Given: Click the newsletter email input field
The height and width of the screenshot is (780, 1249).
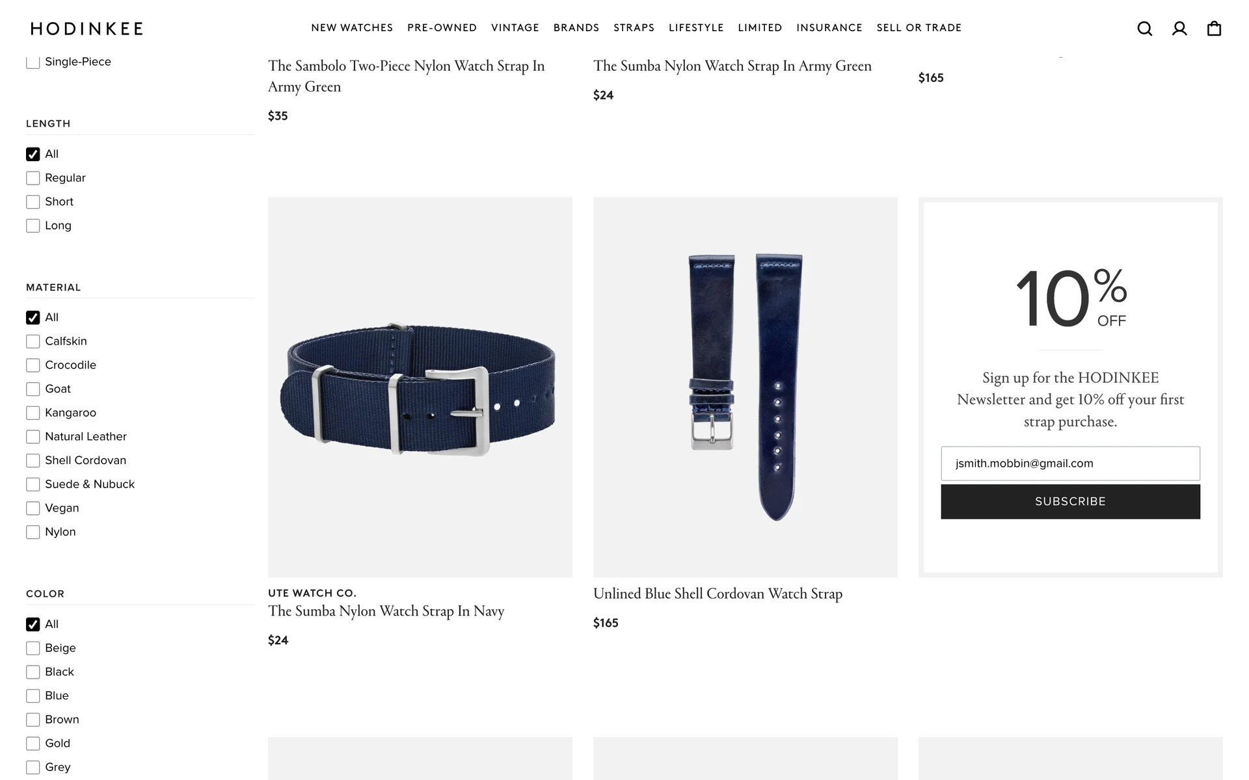Looking at the screenshot, I should point(1070,463).
